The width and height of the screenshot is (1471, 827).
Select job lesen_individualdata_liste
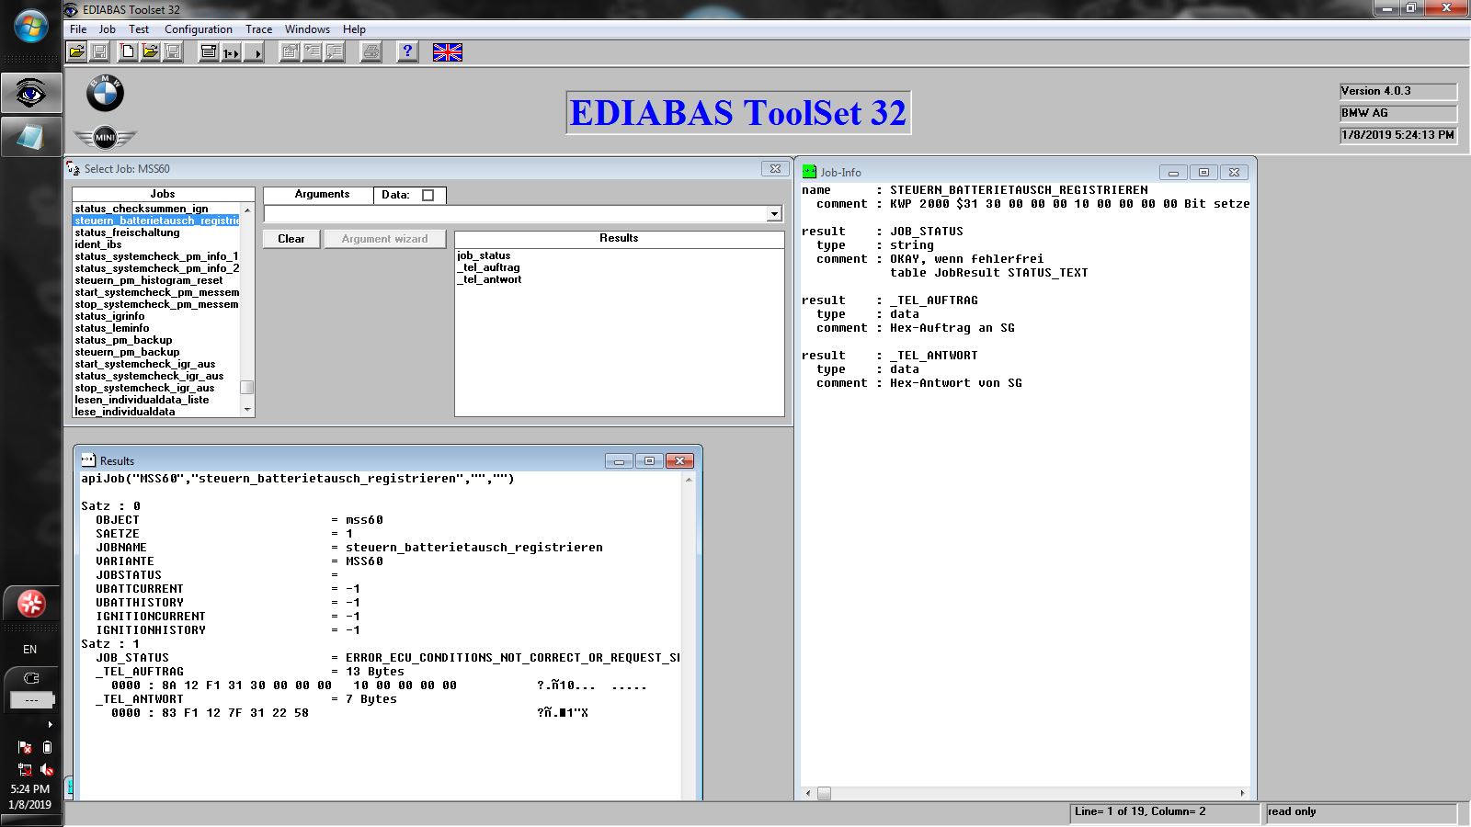coord(142,400)
